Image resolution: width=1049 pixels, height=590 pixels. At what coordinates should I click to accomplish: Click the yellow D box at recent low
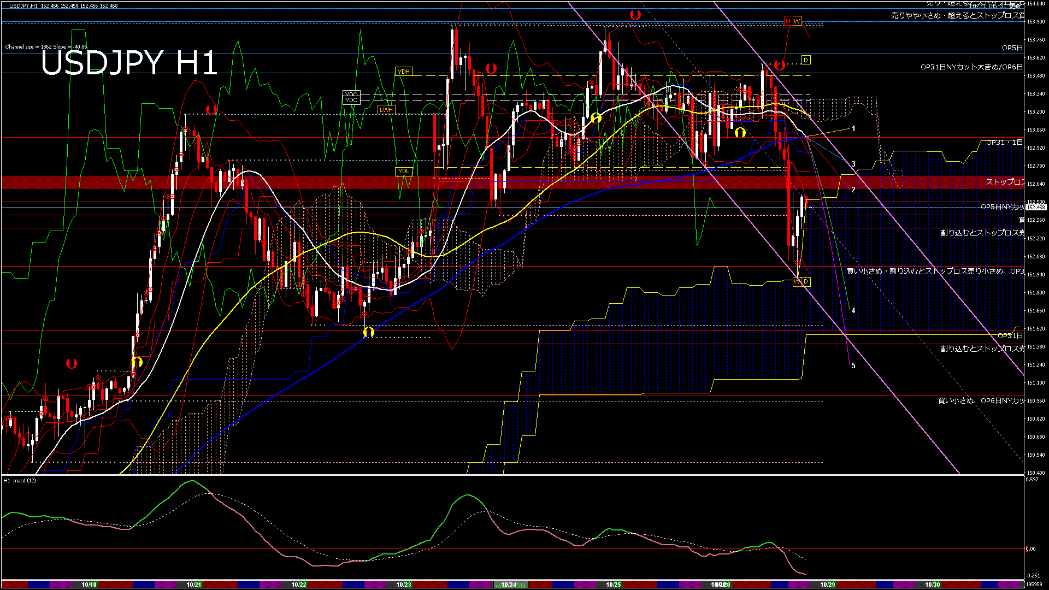point(806,281)
